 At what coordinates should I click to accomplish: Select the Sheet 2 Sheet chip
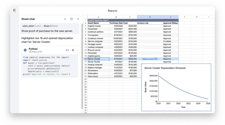coord(51,26)
